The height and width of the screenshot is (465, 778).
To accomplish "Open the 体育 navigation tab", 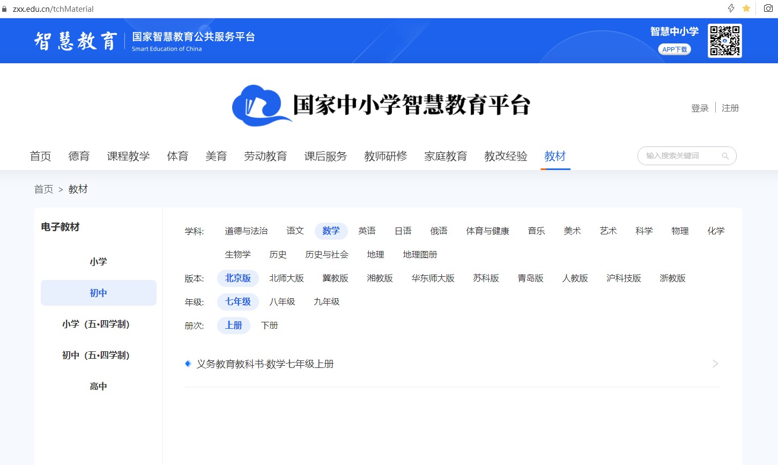I will (x=178, y=156).
